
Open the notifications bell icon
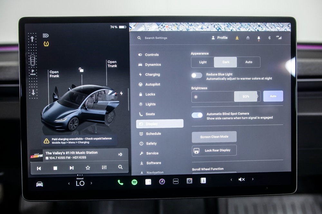point(259,38)
